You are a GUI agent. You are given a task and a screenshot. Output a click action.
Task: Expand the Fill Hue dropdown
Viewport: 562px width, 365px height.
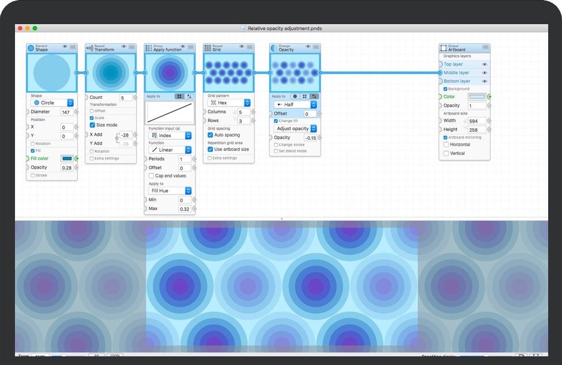click(x=170, y=191)
